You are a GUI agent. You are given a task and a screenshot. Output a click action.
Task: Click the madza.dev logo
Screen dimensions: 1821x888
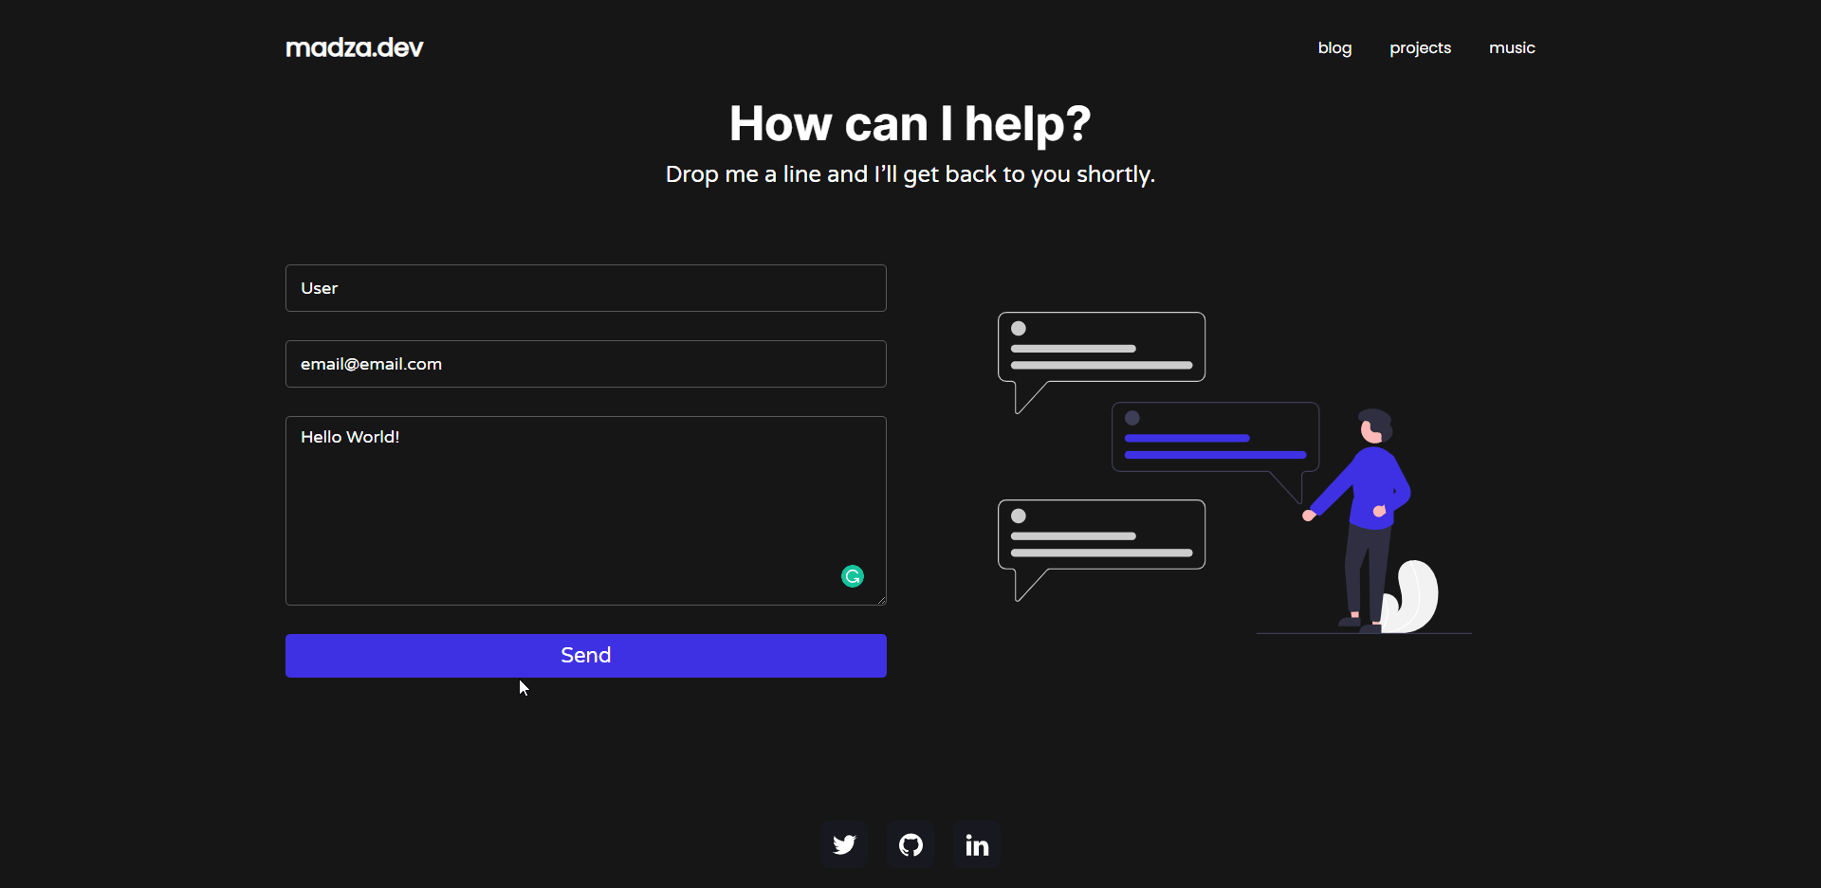355,47
